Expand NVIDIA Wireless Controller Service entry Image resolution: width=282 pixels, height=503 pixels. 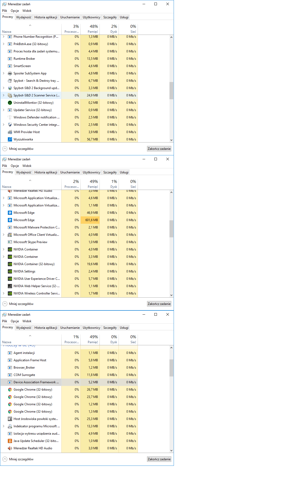(x=3, y=293)
